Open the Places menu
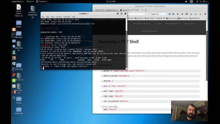Screen dimensions: 220x124 coord(30,1)
